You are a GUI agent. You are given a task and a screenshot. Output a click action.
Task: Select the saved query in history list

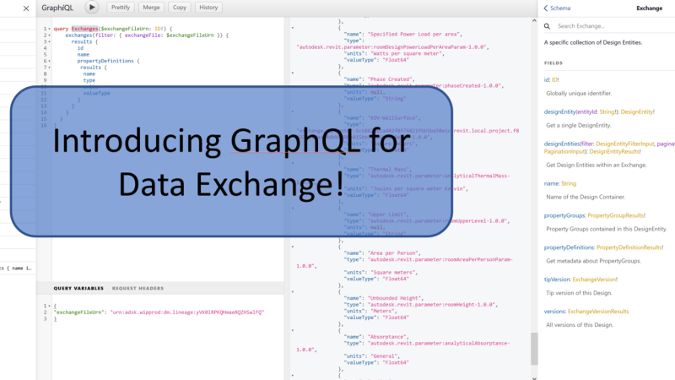[17, 268]
